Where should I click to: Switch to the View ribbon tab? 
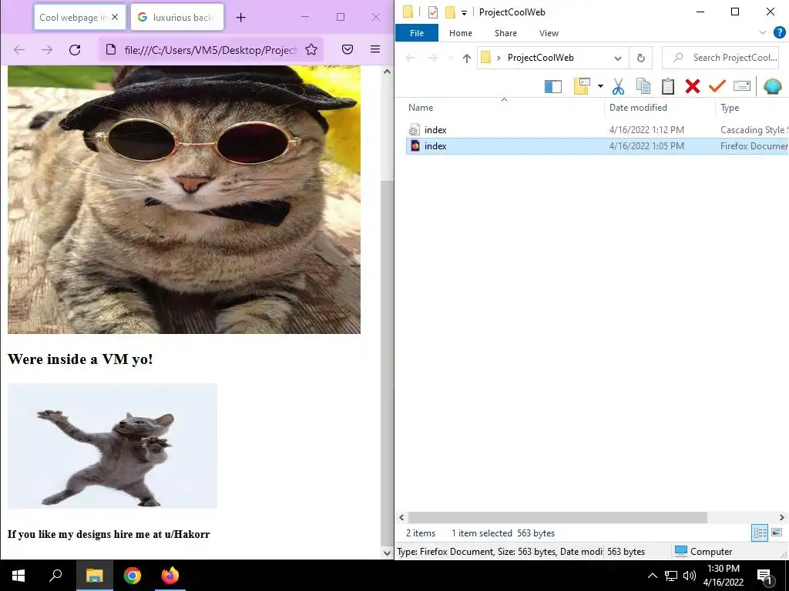549,33
